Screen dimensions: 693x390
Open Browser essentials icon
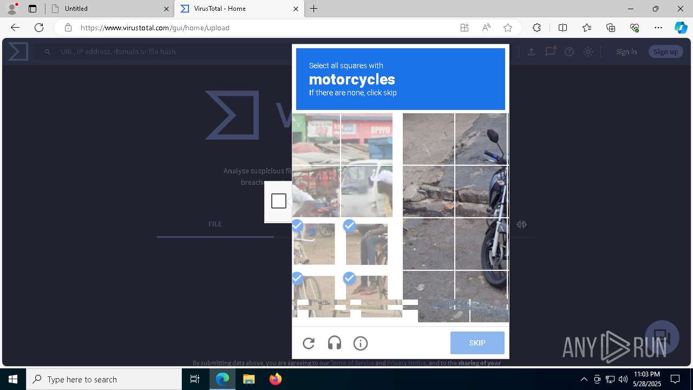click(635, 28)
